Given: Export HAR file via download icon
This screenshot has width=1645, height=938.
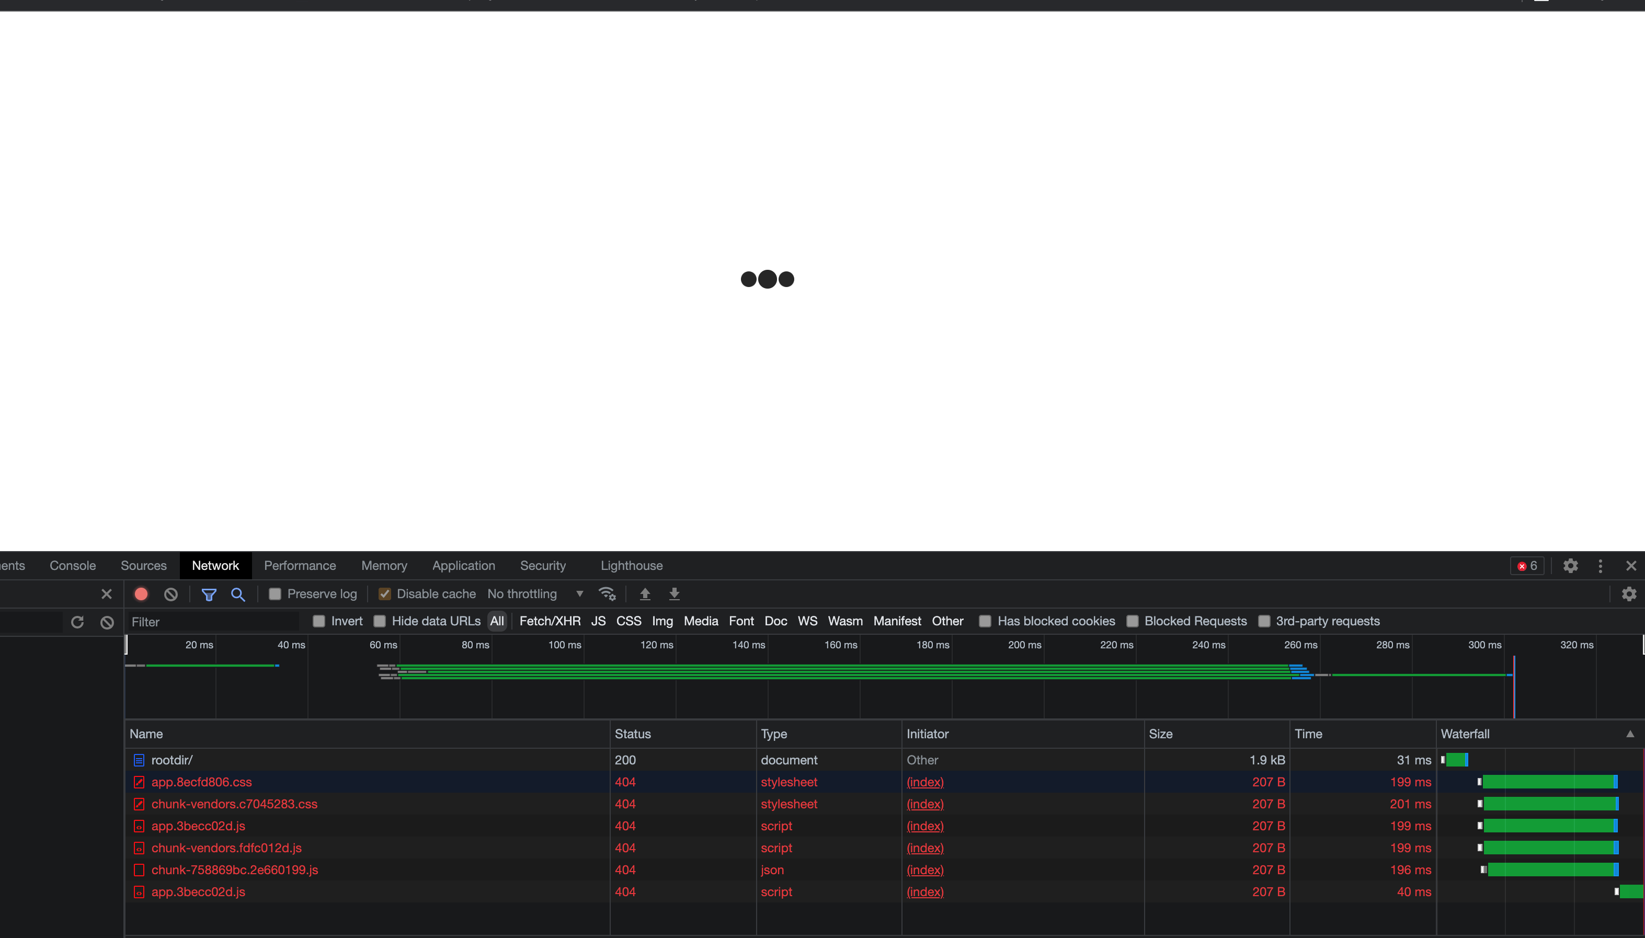Looking at the screenshot, I should 673,593.
